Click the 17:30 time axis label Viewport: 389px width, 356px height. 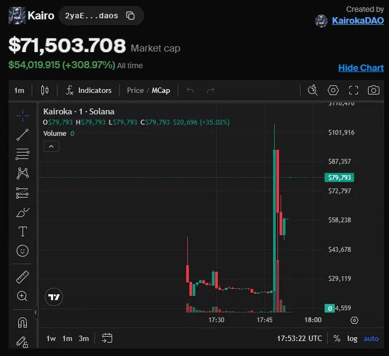click(x=216, y=320)
